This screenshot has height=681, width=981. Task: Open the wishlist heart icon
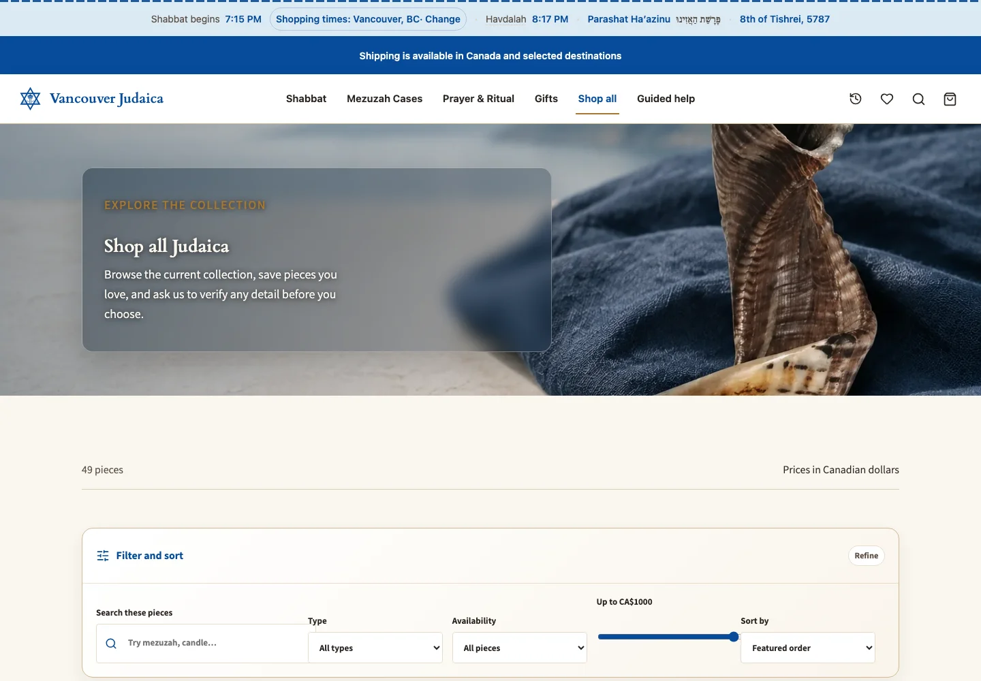click(887, 99)
